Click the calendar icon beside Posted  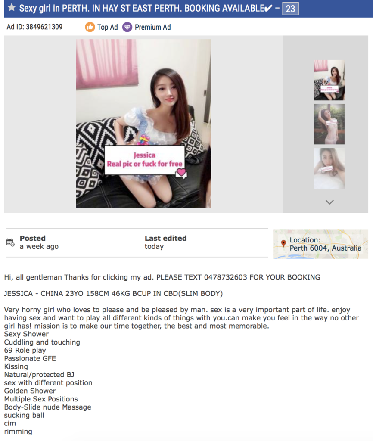coord(10,242)
